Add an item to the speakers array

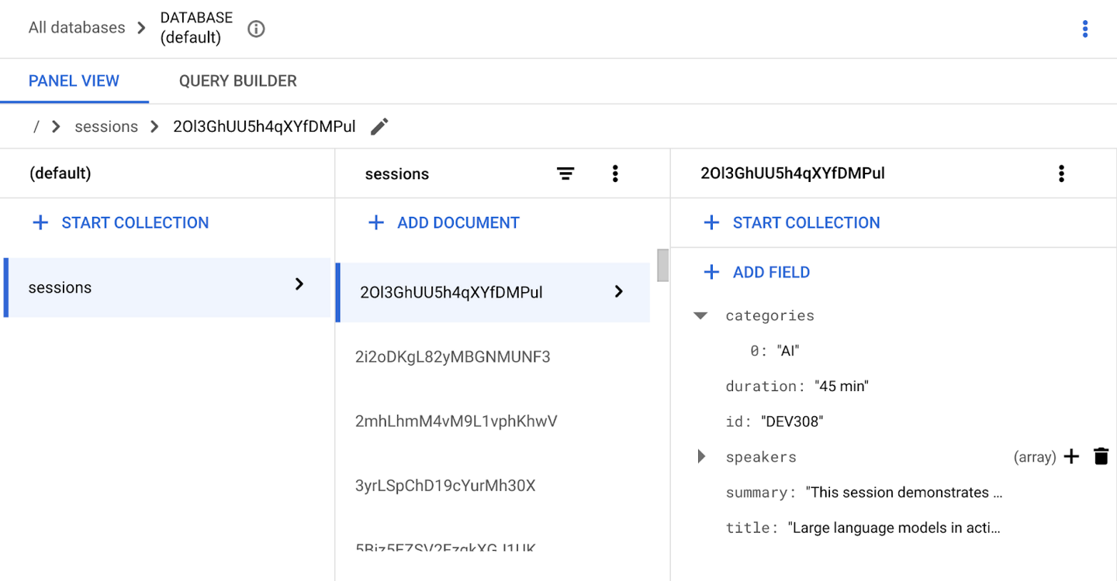coord(1071,456)
